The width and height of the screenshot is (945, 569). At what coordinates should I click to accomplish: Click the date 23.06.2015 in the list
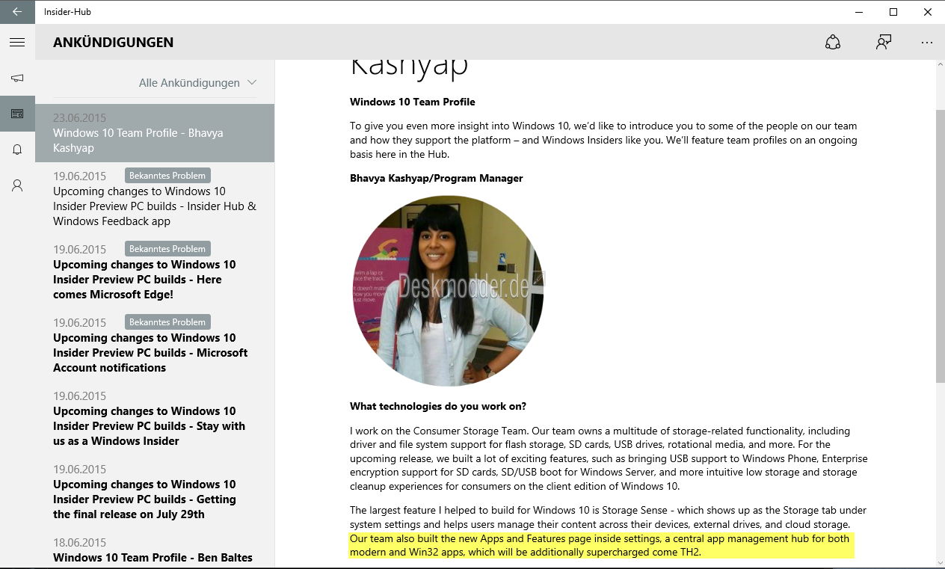pyautogui.click(x=79, y=118)
